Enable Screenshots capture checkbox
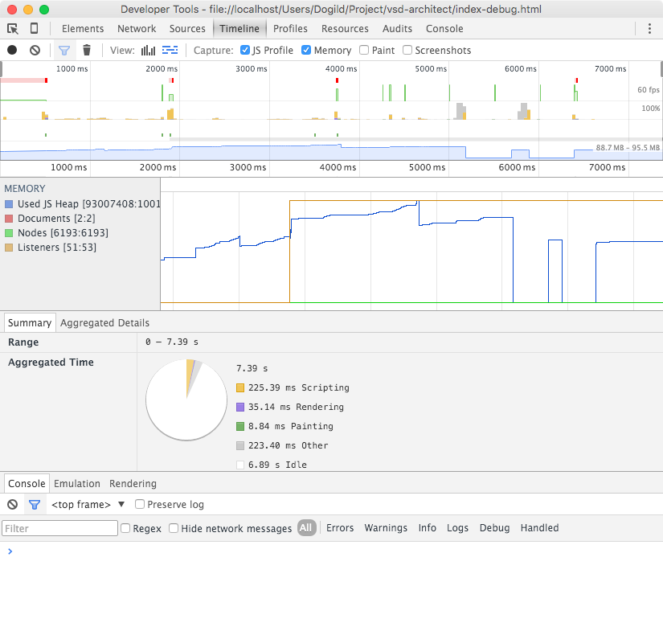This screenshot has width=663, height=631. coord(407,50)
